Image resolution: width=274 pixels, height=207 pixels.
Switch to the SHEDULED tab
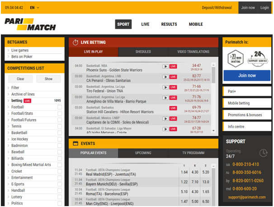143,52
